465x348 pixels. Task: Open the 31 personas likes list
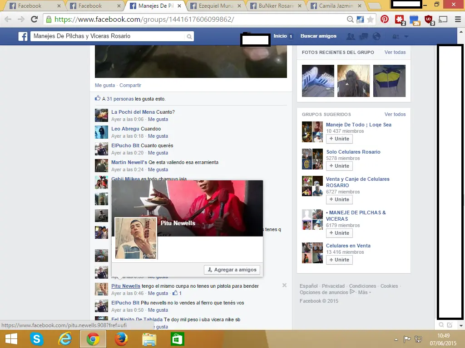coord(120,99)
